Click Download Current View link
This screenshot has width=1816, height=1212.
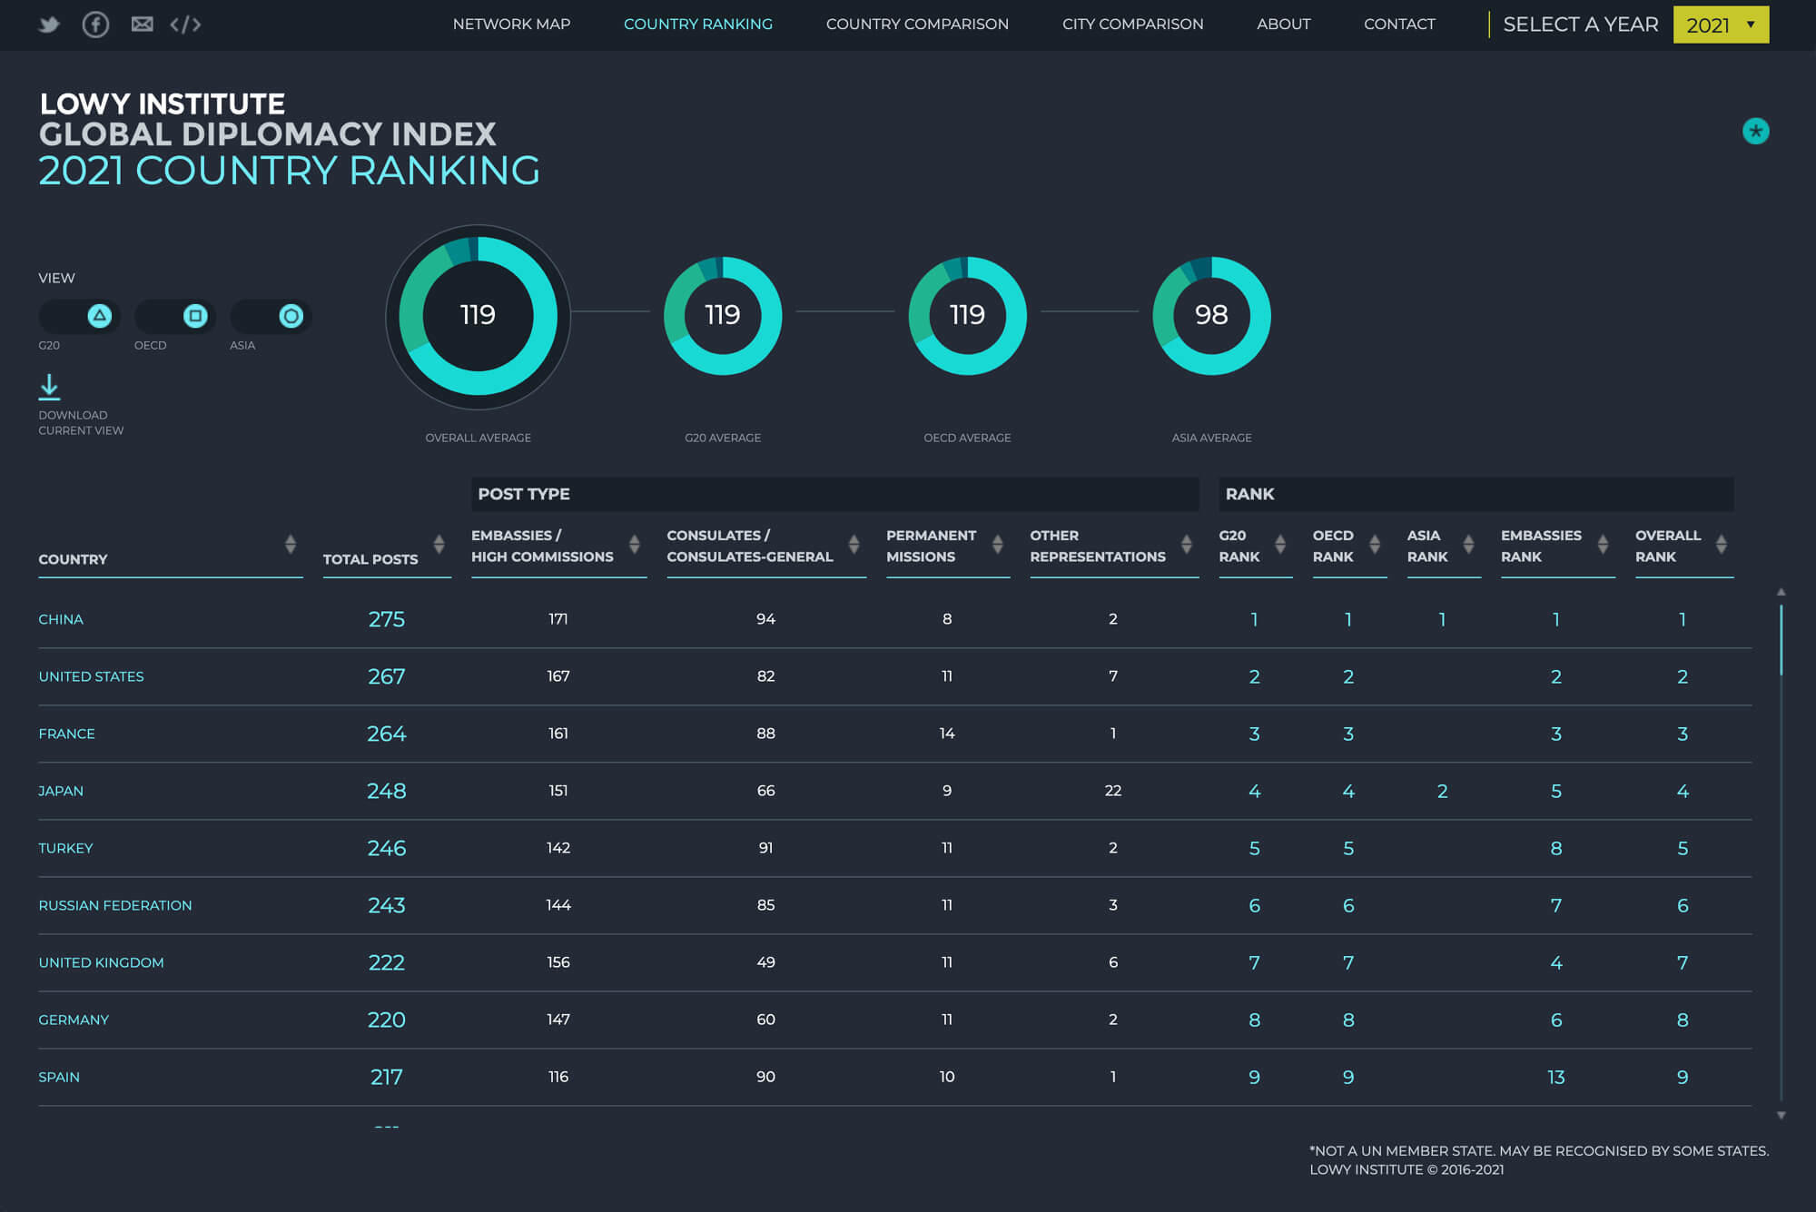[81, 423]
